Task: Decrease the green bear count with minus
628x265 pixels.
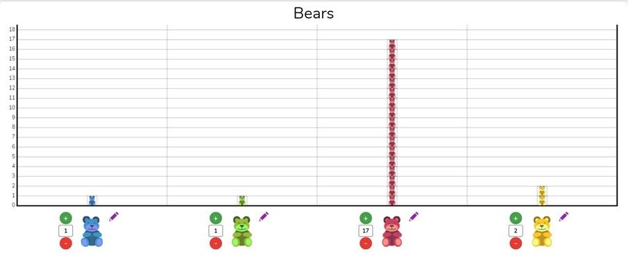Action: (216, 243)
